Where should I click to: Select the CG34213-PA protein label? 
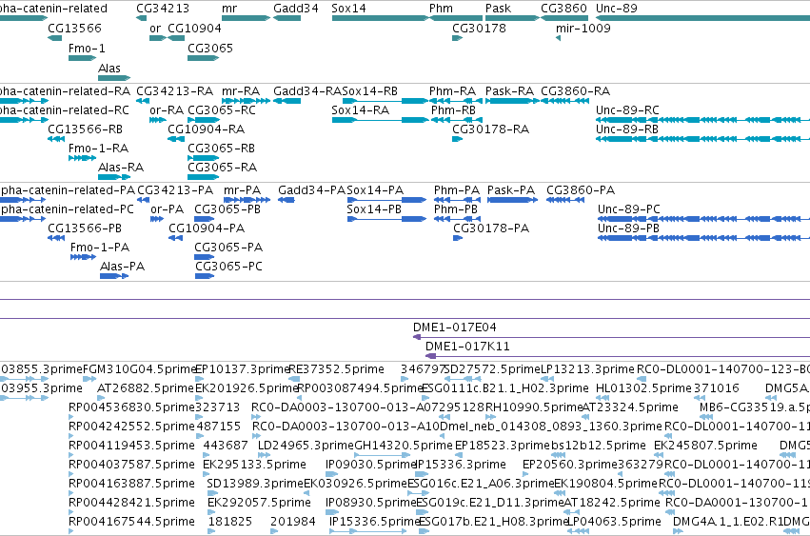click(175, 190)
